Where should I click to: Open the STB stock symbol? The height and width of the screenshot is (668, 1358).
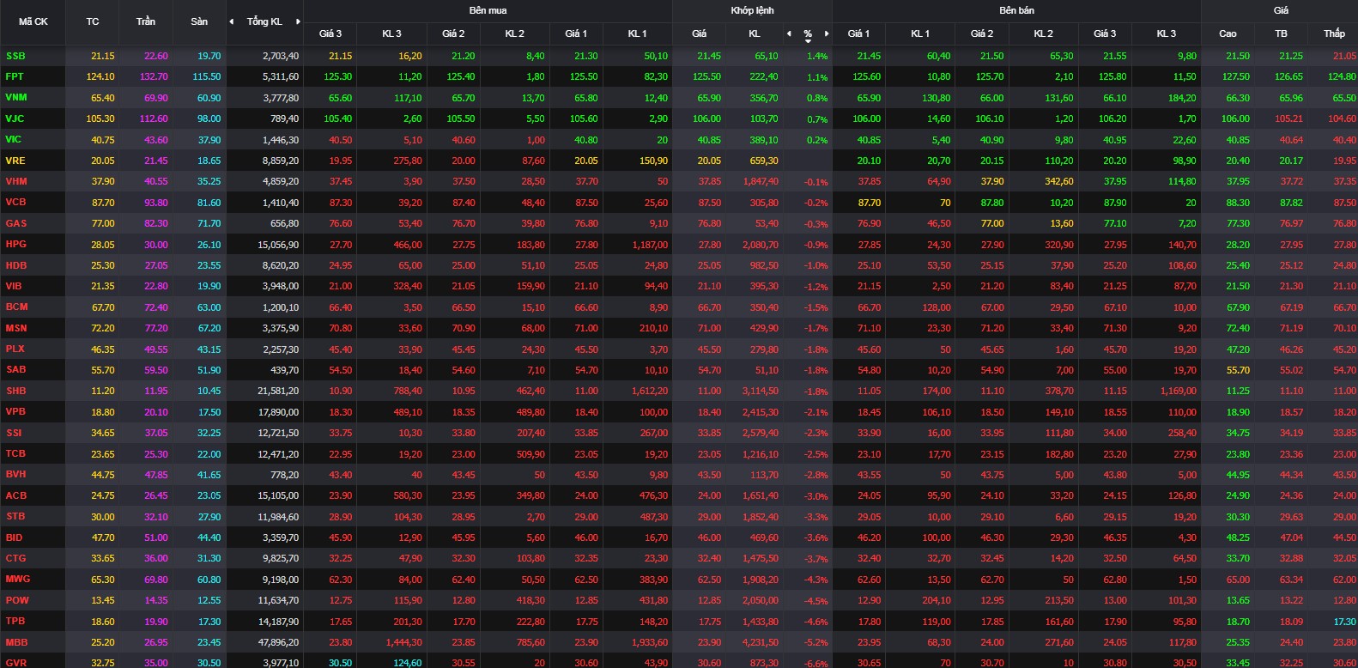pyautogui.click(x=15, y=516)
